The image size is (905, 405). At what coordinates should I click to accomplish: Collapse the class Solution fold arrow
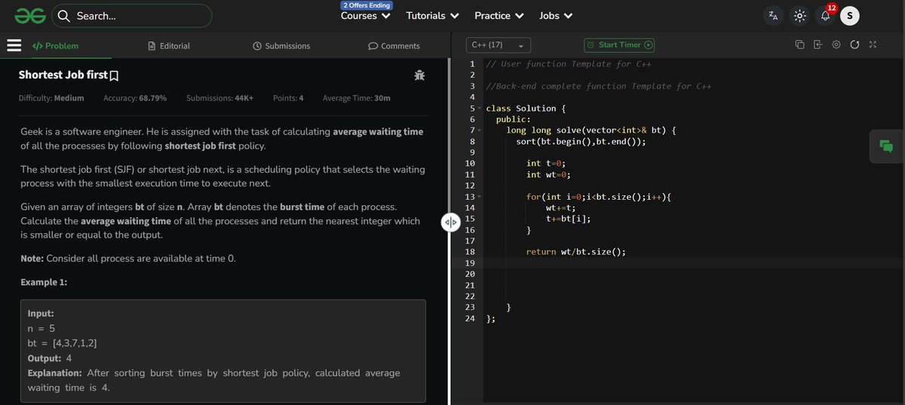[x=480, y=109]
